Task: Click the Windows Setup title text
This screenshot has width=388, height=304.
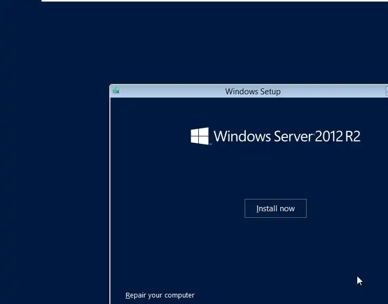Action: [253, 92]
